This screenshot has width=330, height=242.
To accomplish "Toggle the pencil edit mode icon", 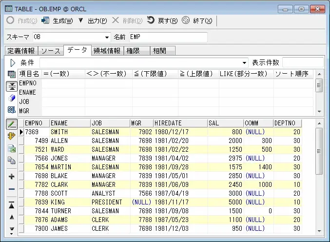I will point(12,124).
